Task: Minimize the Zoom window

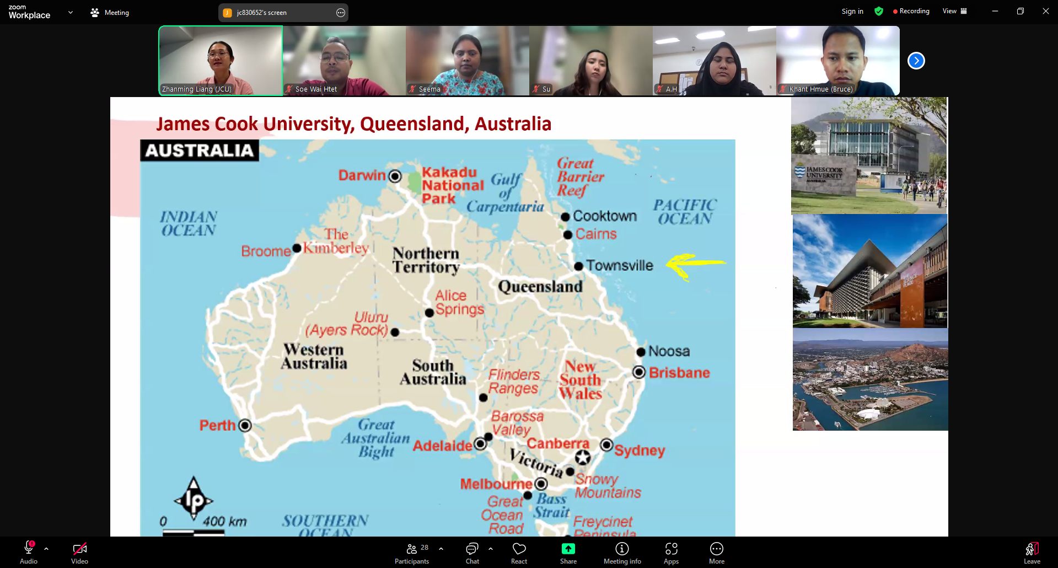Action: click(x=995, y=11)
